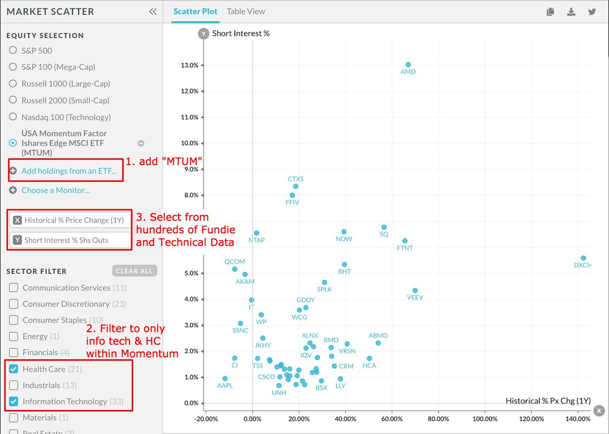Collapse the Market Scatter sidebar

coord(153,12)
